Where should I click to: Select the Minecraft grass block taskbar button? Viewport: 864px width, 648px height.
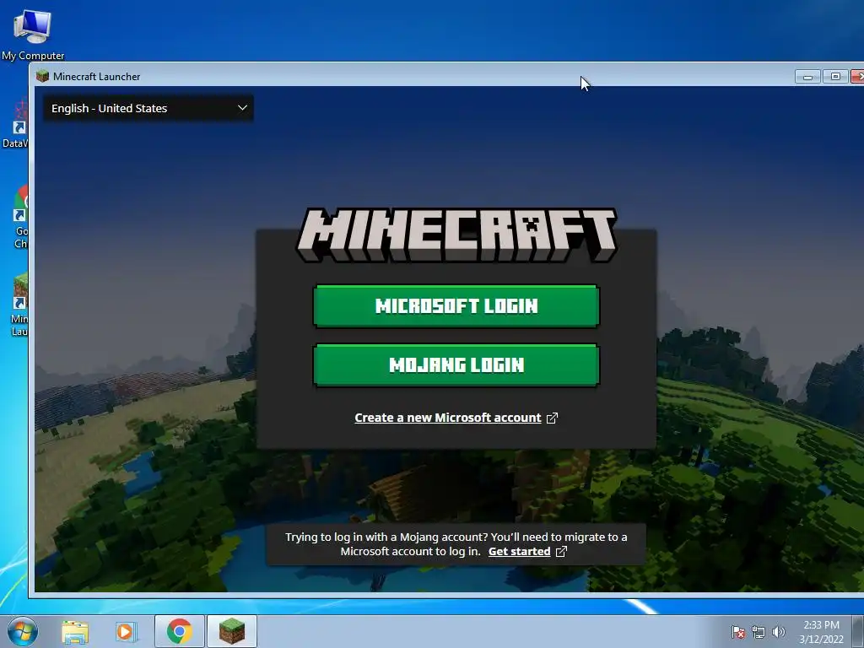coord(232,631)
